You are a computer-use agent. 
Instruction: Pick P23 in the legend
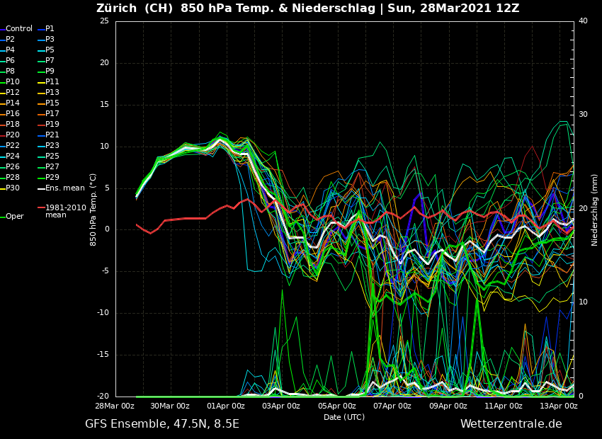52,145
